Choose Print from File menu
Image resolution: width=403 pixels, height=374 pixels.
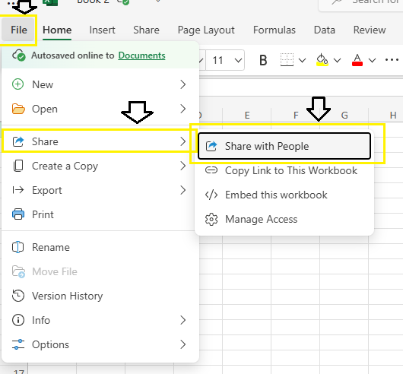tap(100, 214)
